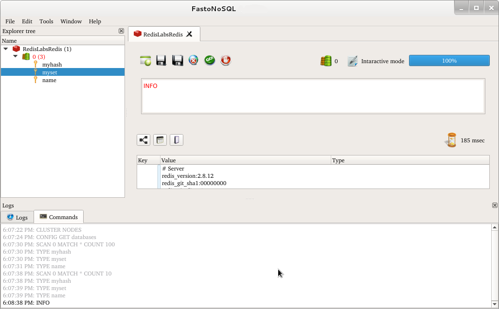Click the 'Intaractive mode' label
The height and width of the screenshot is (309, 499).
[383, 61]
